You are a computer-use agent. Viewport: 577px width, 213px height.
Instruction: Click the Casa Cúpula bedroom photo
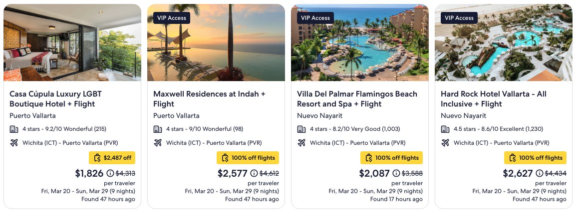coord(72,42)
